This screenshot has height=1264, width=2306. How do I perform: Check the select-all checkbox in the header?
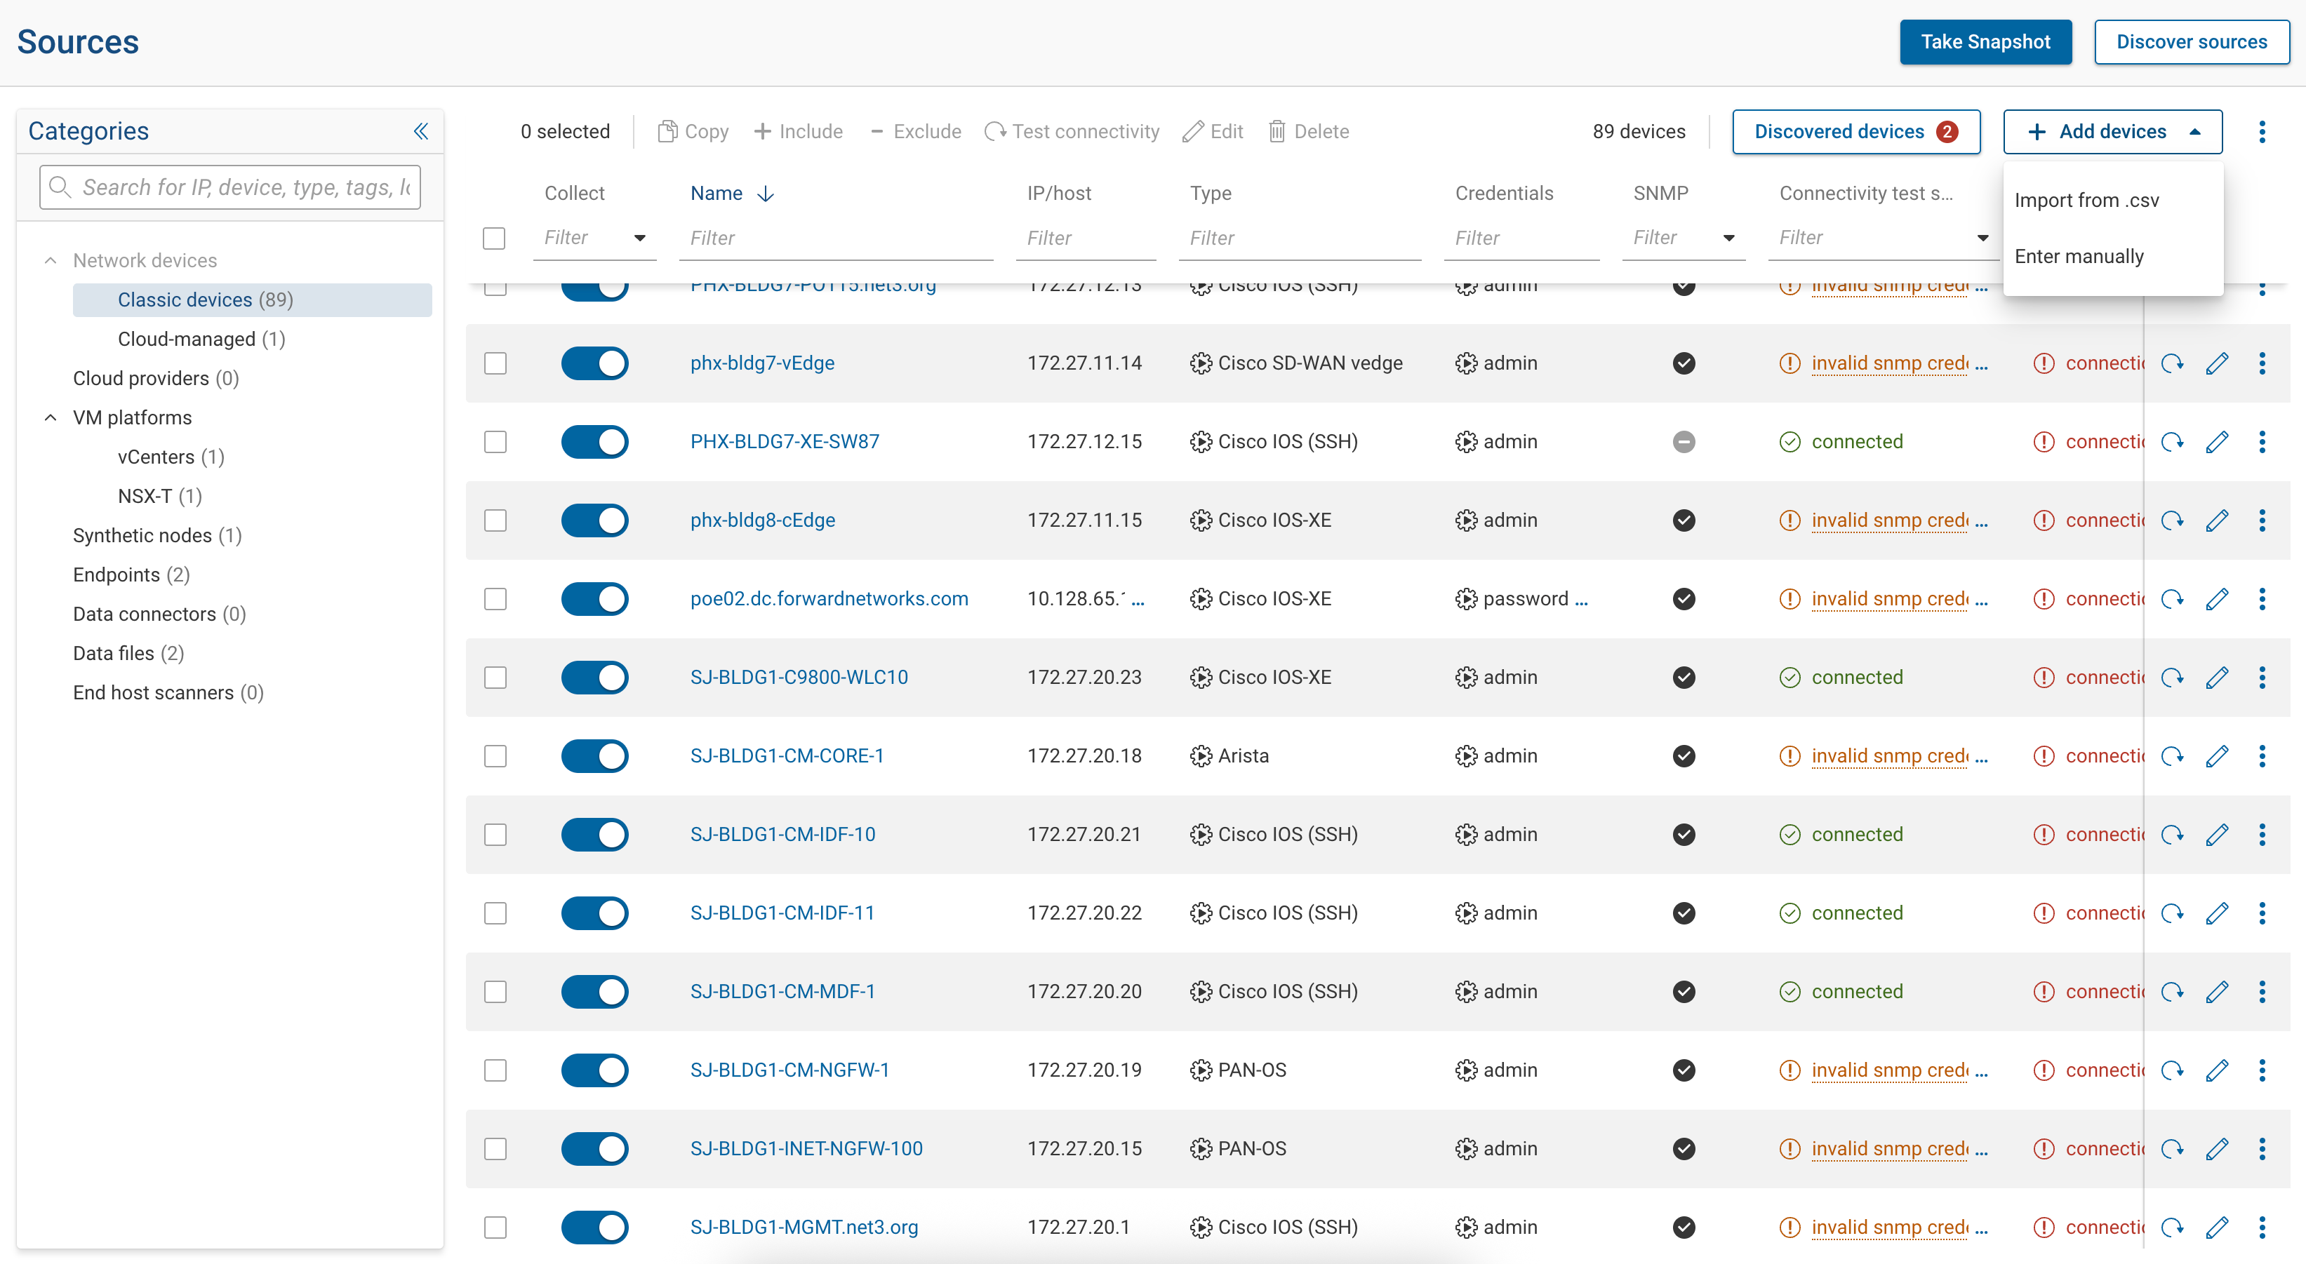pyautogui.click(x=494, y=238)
